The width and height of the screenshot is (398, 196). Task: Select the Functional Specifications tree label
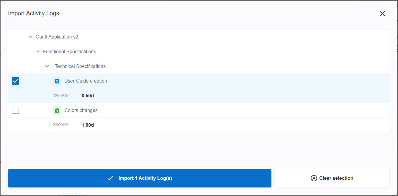coord(69,52)
